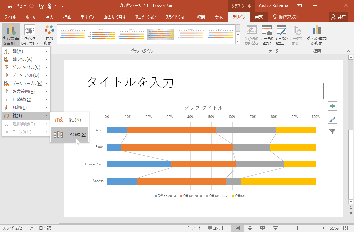Click データの選択 icon in ribbon

tap(267, 35)
